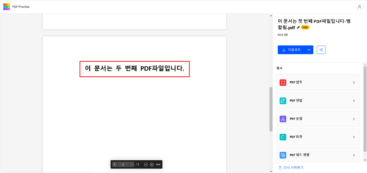Expand PDF 회전 chevron
The height and width of the screenshot is (173, 367).
tap(354, 137)
